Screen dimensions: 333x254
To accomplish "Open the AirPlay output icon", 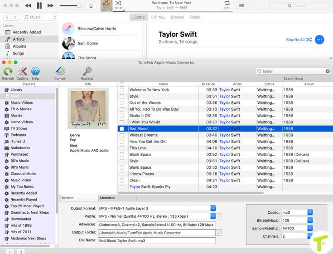I will (x=90, y=5).
